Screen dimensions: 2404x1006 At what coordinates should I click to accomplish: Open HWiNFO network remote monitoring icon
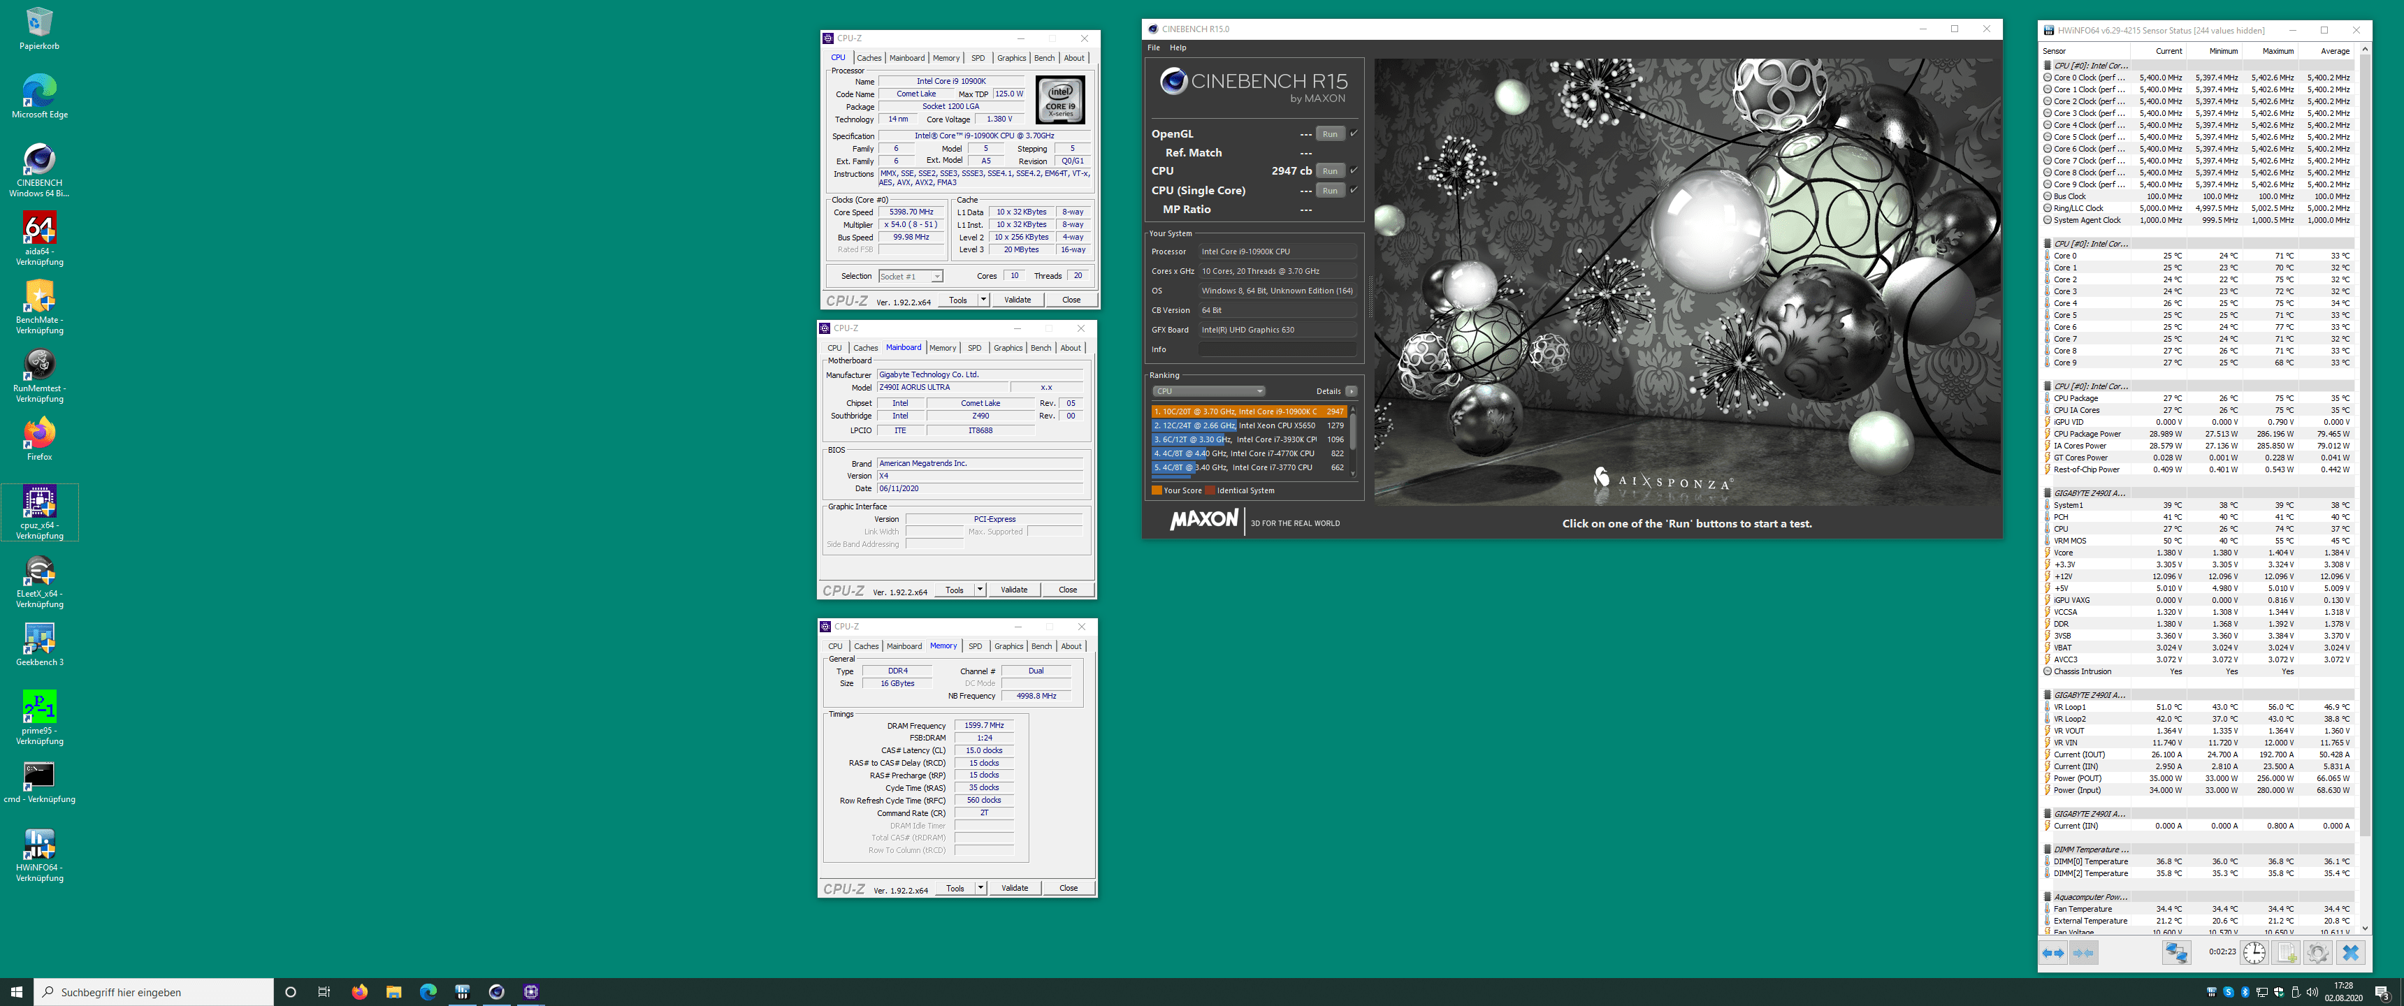(2176, 953)
